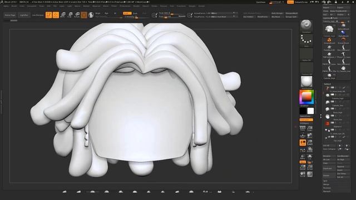The image size is (356, 200).
Task: Select the large Cabello_high tool thumbnail
Action: tap(329, 30)
